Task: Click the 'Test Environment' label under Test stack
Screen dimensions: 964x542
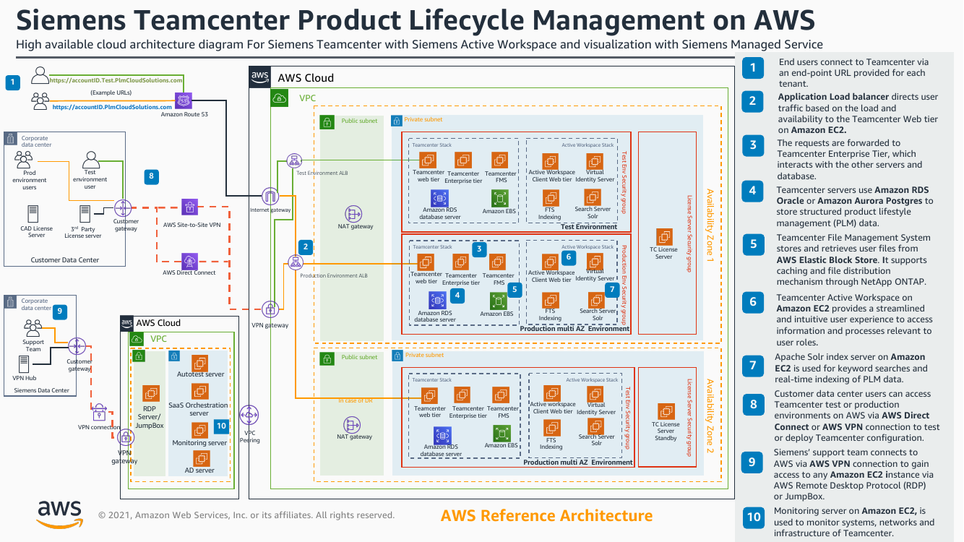Action: (589, 226)
